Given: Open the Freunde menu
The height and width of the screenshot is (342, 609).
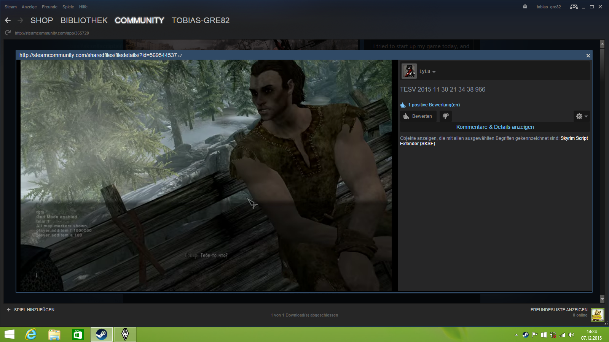Looking at the screenshot, I should (49, 7).
